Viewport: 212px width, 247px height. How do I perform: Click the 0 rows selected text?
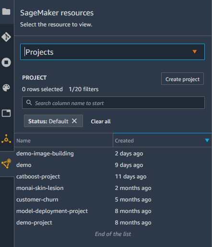pos(42,89)
